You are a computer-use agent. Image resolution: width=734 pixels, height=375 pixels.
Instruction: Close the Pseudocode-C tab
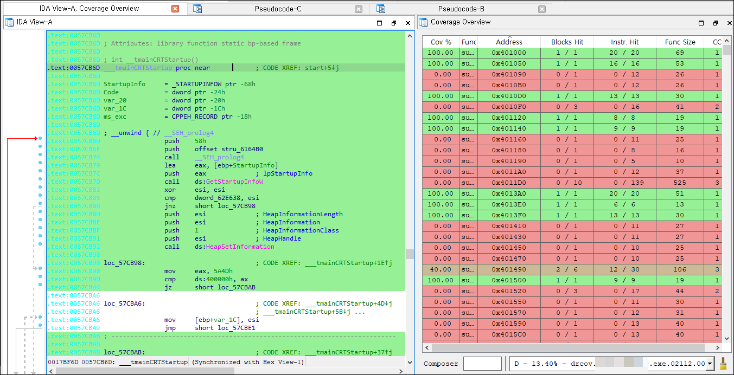tap(359, 9)
